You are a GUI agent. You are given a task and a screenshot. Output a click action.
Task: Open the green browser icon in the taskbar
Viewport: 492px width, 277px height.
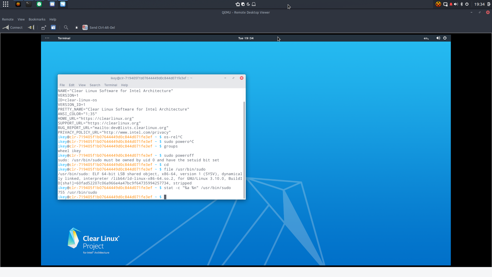pos(39,4)
